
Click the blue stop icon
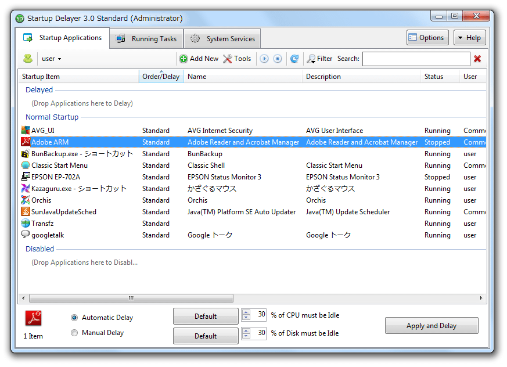pos(278,59)
